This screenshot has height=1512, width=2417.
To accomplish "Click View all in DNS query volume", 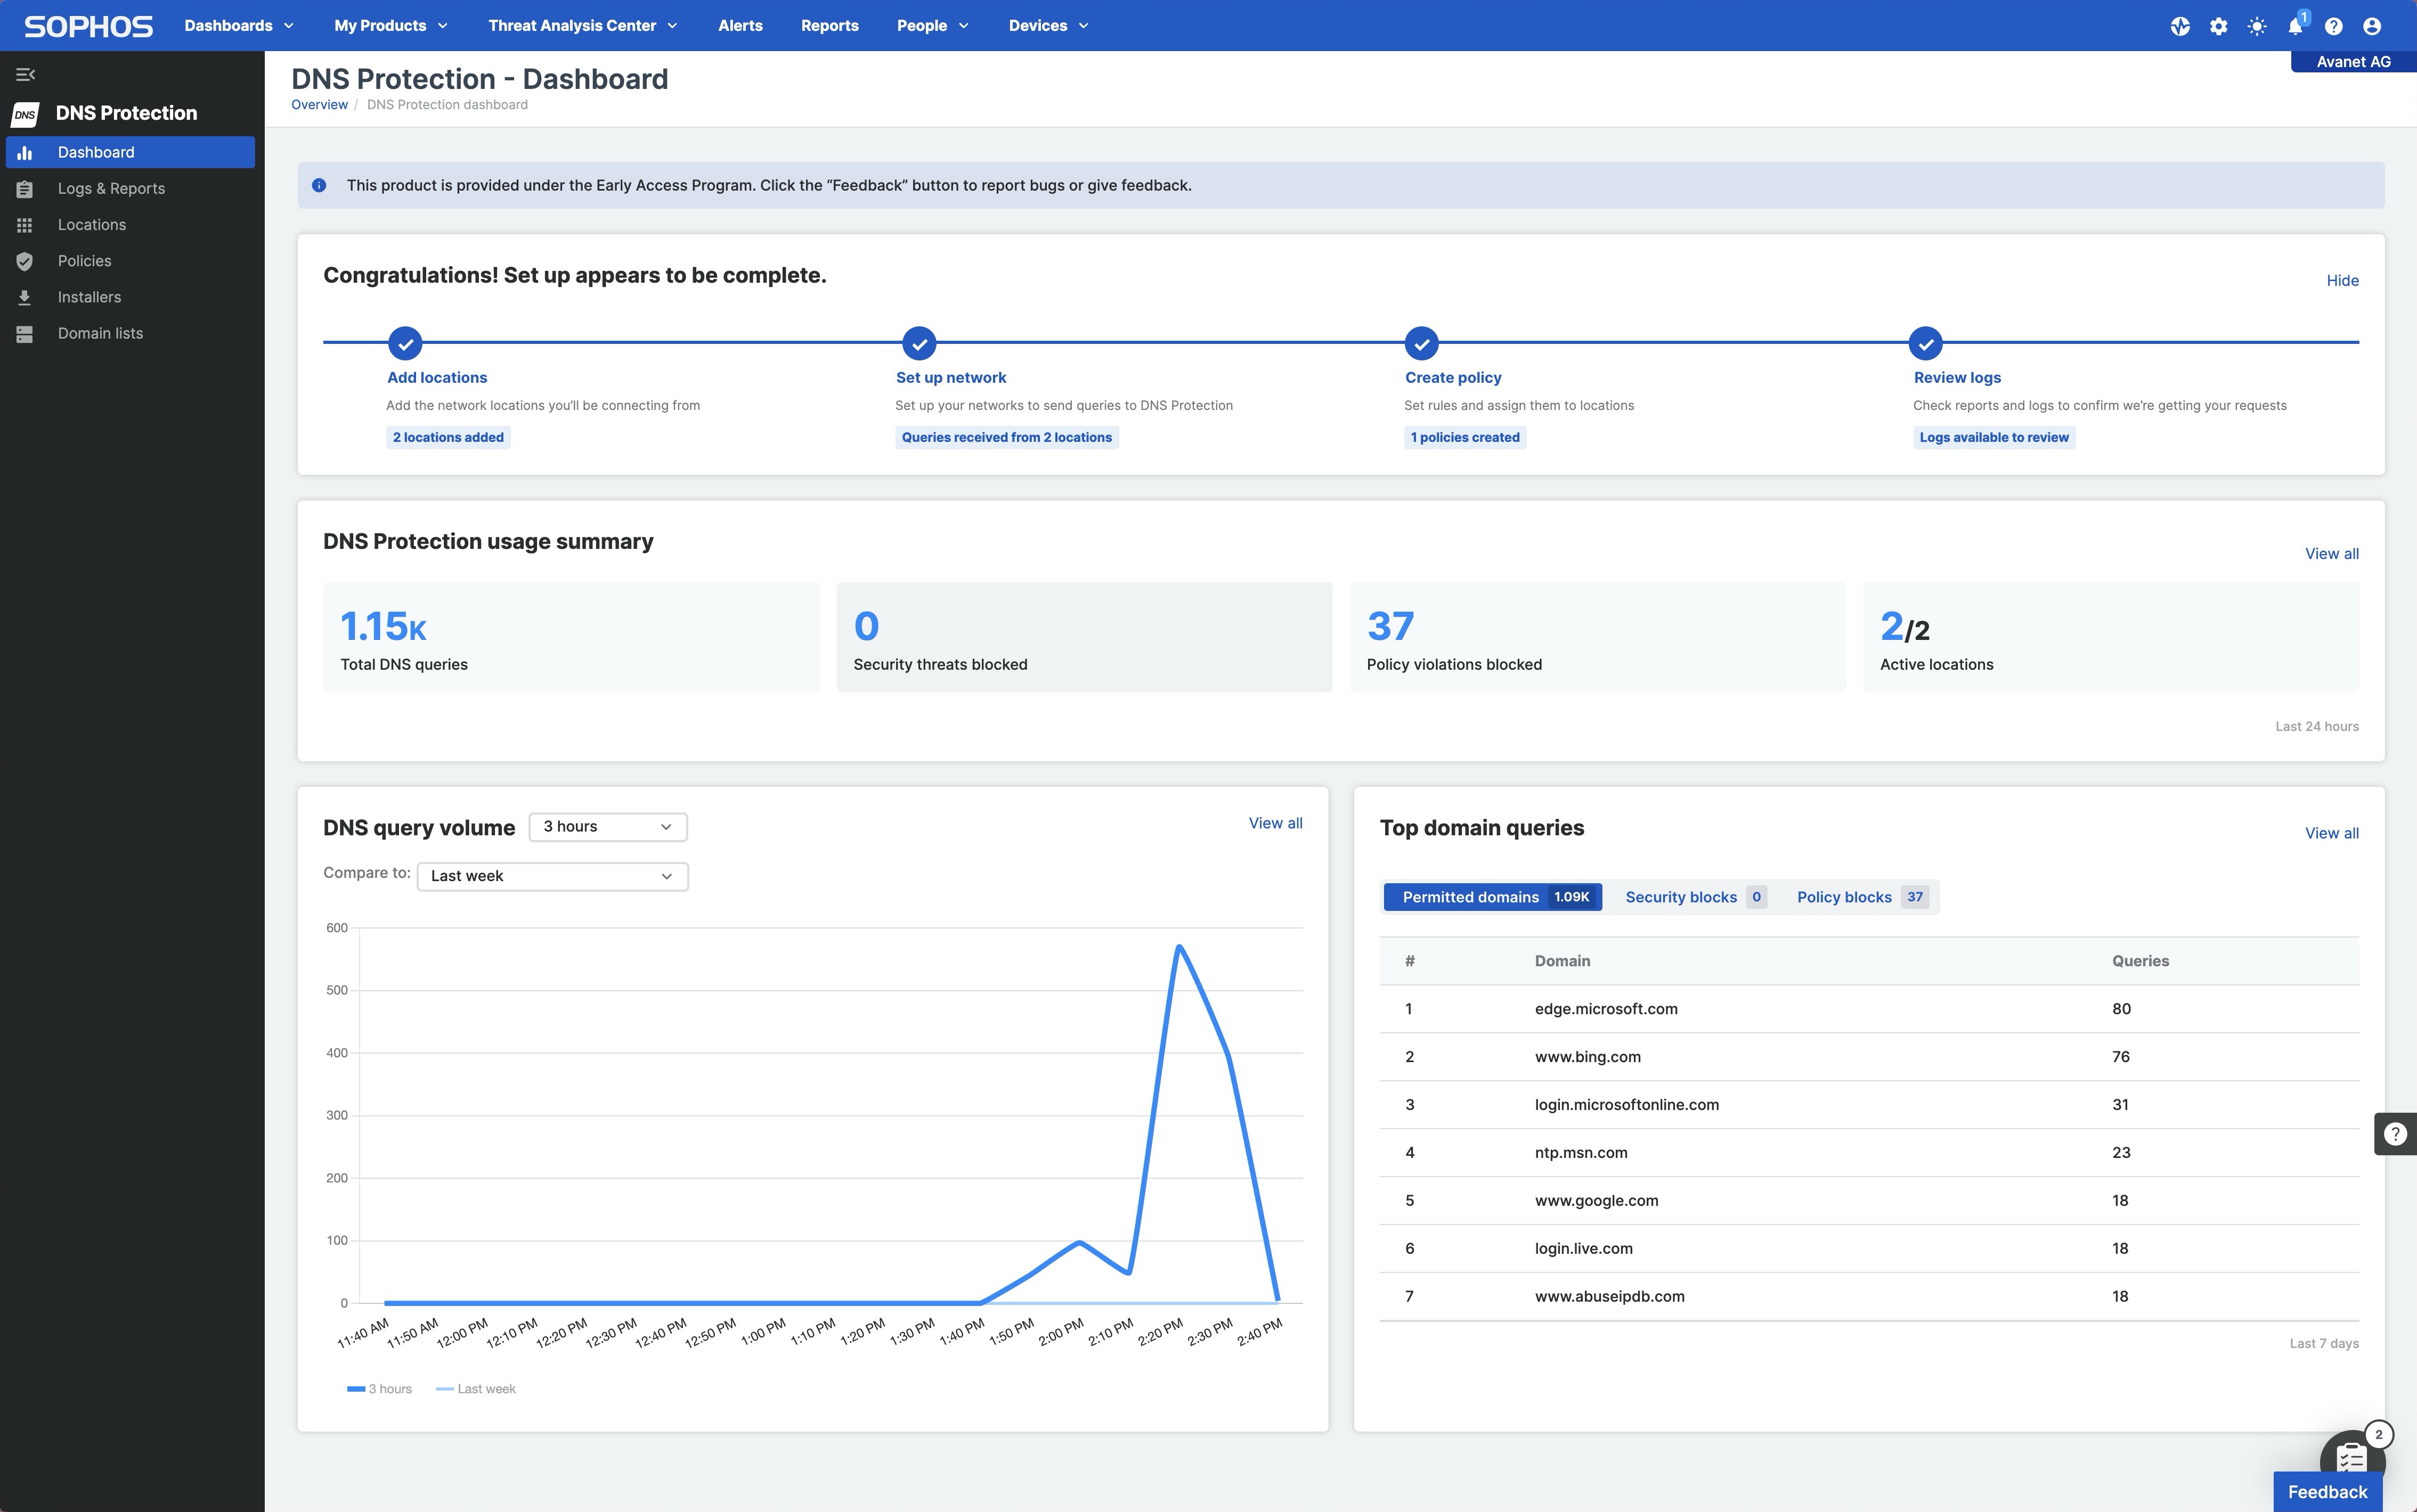I will [1275, 824].
